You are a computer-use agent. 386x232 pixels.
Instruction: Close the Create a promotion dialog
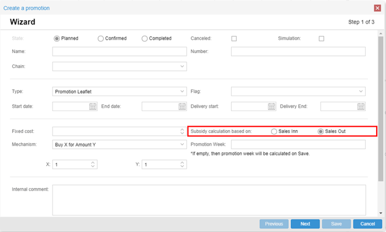tap(377, 8)
